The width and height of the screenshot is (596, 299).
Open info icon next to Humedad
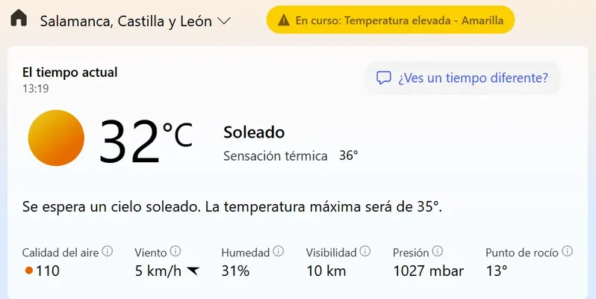click(x=278, y=252)
